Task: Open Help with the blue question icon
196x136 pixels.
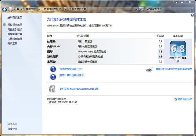Action: point(192,15)
